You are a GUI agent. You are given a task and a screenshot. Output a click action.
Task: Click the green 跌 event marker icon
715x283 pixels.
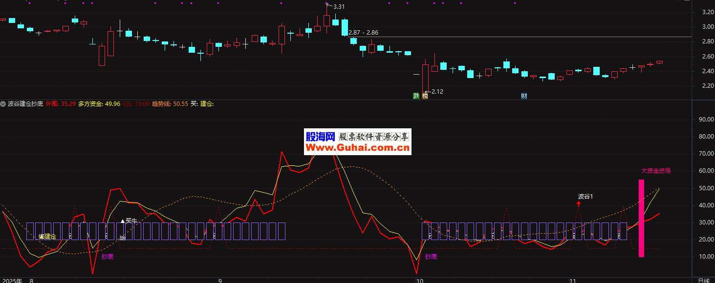(416, 96)
